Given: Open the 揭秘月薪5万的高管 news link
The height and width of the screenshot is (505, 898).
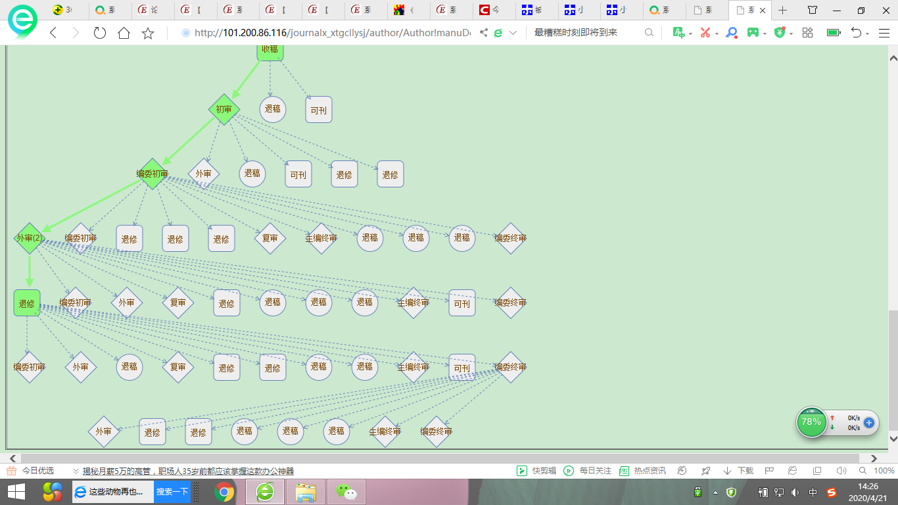Looking at the screenshot, I should tap(188, 471).
